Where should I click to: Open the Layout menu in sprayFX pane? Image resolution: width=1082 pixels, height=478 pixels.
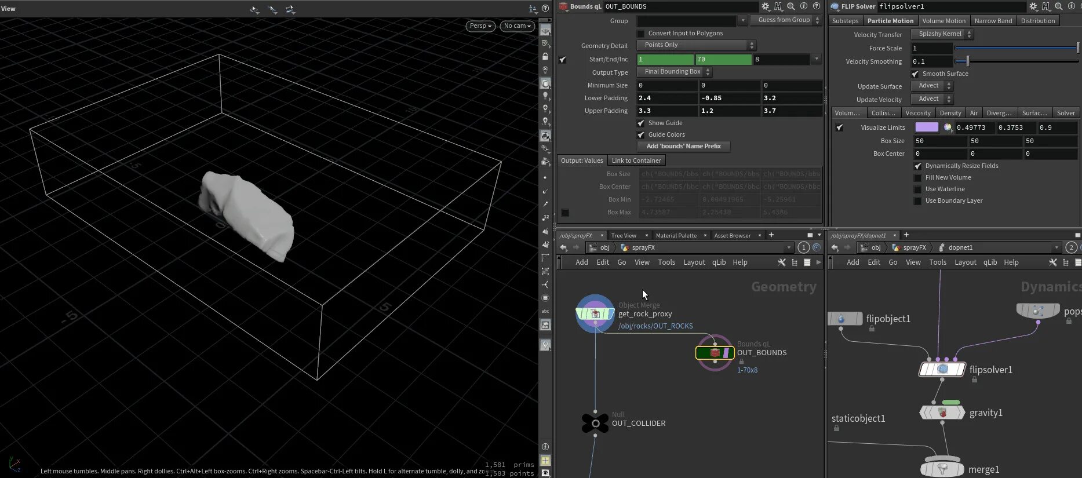(x=694, y=262)
